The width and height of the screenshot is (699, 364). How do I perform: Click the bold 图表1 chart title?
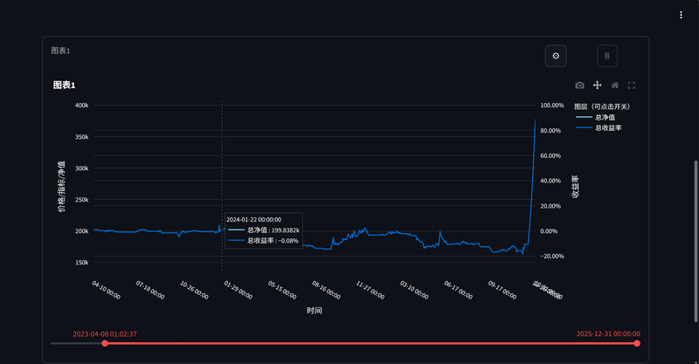coord(64,85)
